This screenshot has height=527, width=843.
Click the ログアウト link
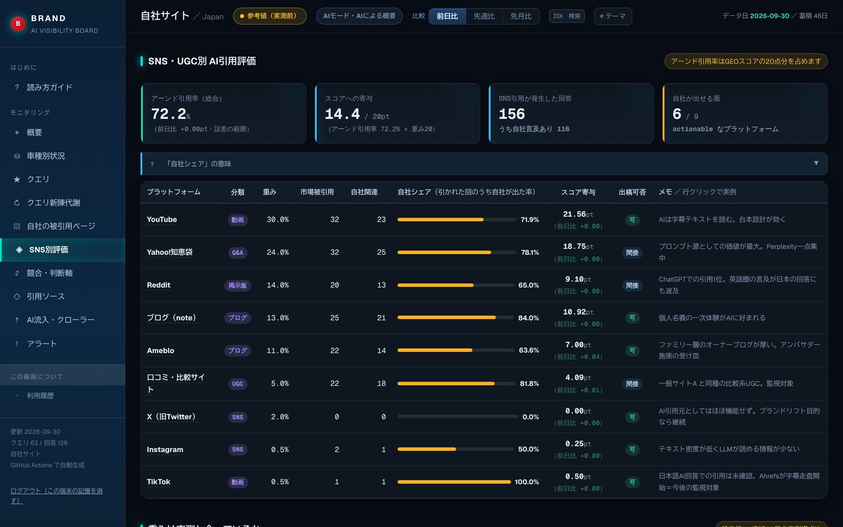pos(56,495)
